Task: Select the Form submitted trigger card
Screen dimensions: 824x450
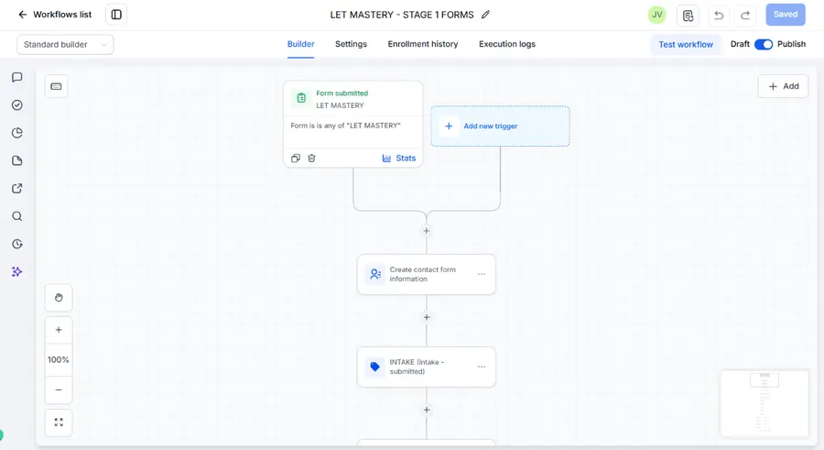Action: point(353,125)
